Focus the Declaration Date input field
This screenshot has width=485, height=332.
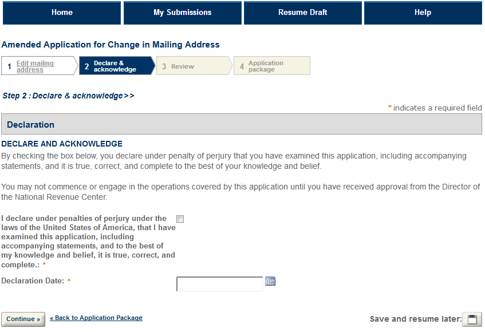(220, 284)
